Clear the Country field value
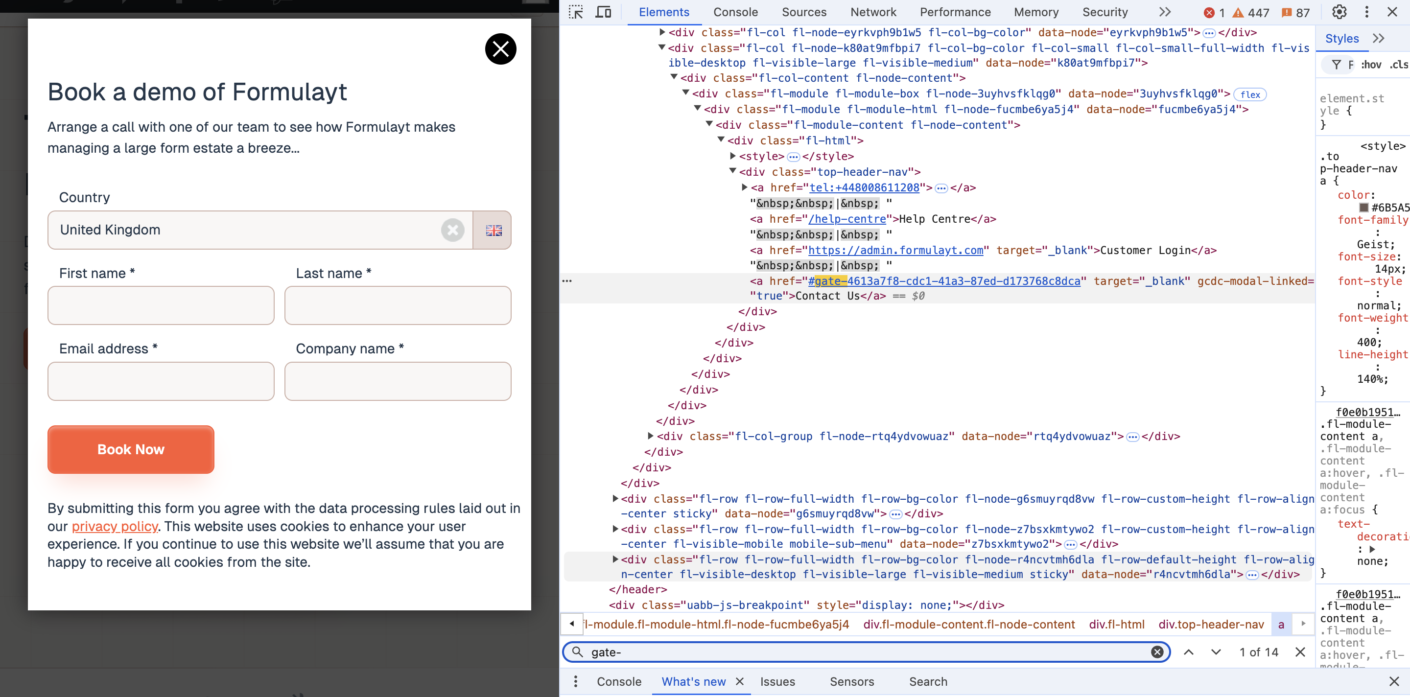Screen dimensions: 1410x697 tap(453, 231)
